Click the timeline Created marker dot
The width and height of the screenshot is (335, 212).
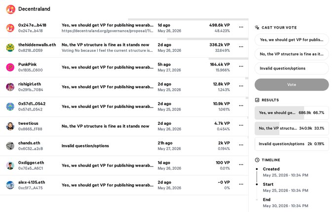click(x=257, y=169)
